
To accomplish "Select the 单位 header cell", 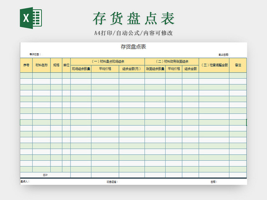I will pos(66,65).
